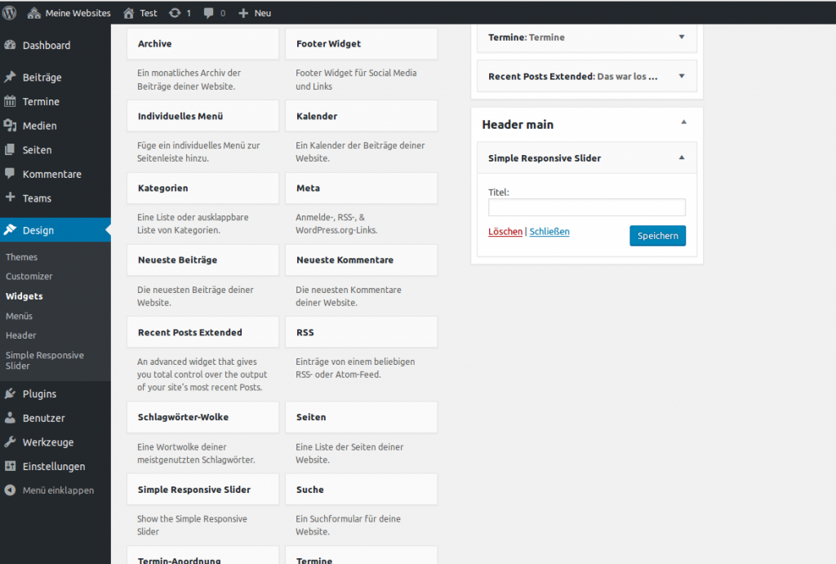Click the Dashboard menu label
Image resolution: width=836 pixels, height=564 pixels.
tap(47, 46)
